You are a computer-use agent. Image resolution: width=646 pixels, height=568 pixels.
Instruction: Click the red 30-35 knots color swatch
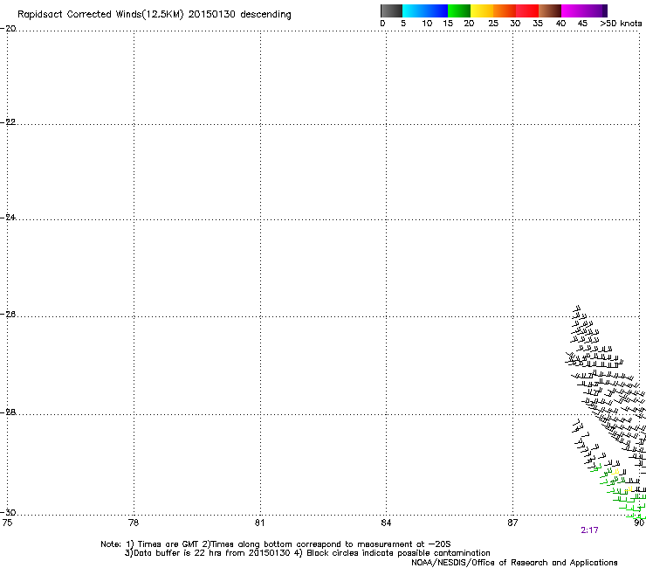[x=527, y=10]
